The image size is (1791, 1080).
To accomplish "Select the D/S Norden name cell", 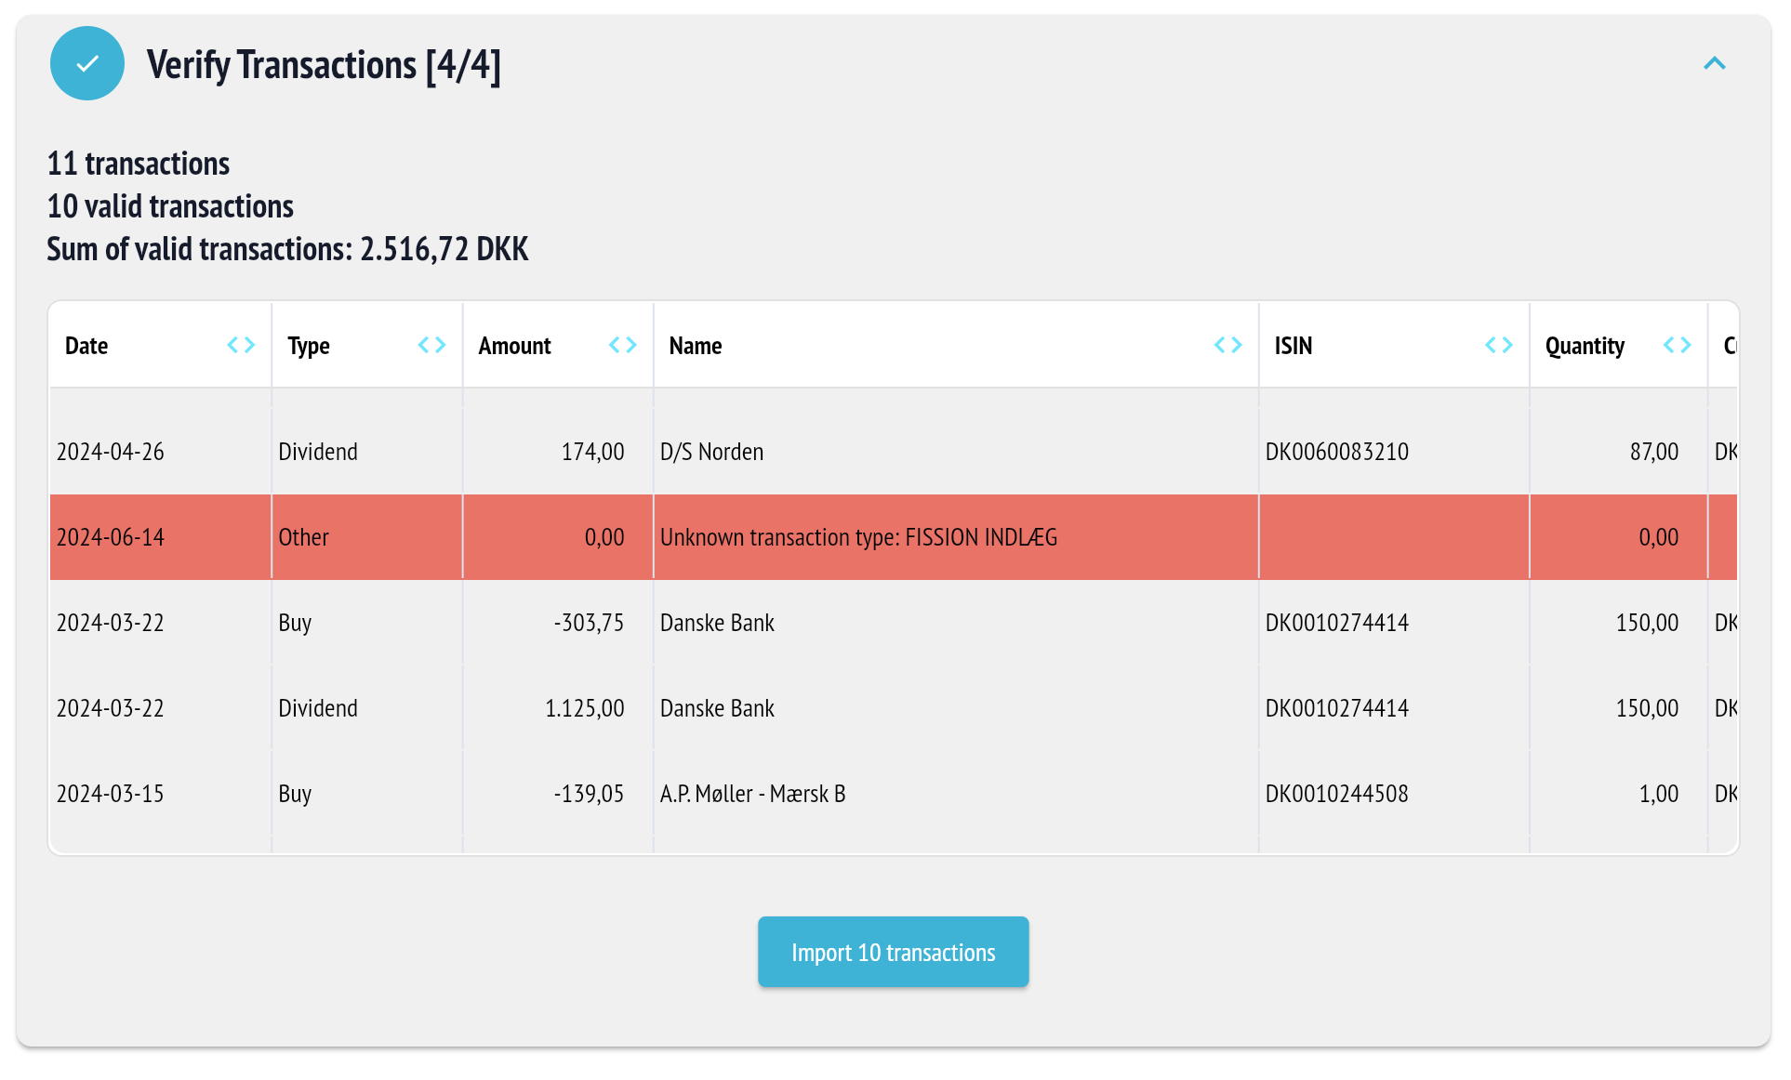I will [x=956, y=452].
